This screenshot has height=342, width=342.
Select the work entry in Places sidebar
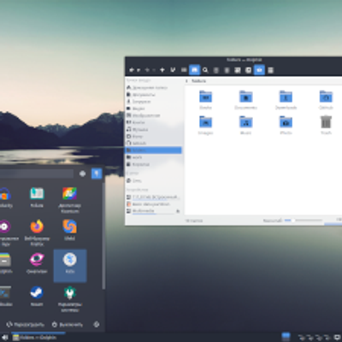point(154,157)
